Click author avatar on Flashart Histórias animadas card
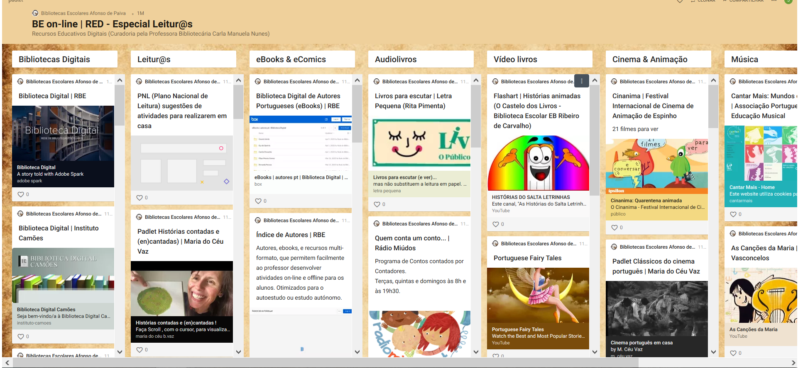The image size is (803, 368). 495,82
